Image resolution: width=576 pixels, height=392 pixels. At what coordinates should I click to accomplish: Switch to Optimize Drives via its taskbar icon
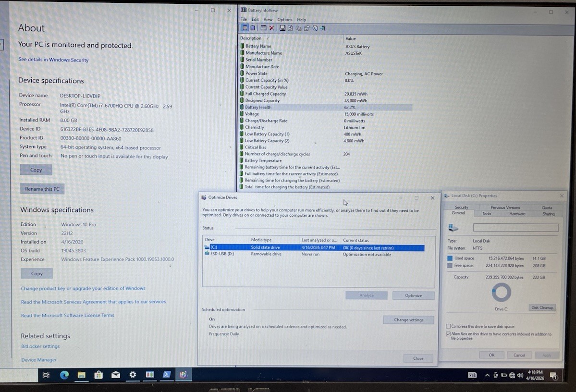pos(184,375)
